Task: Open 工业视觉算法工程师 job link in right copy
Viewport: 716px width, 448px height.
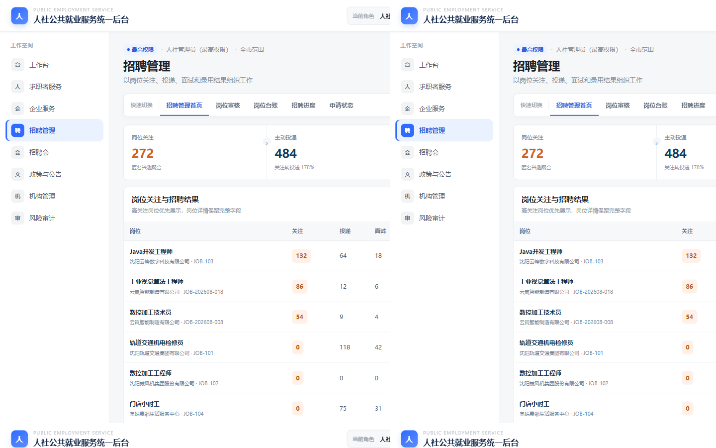Action: 546,282
